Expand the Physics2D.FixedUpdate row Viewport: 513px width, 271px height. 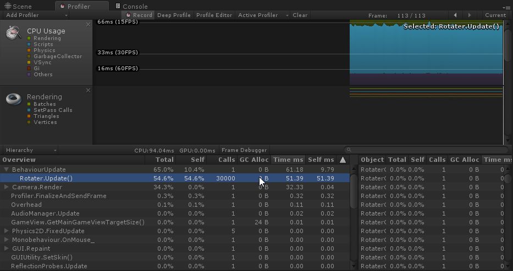[6, 231]
